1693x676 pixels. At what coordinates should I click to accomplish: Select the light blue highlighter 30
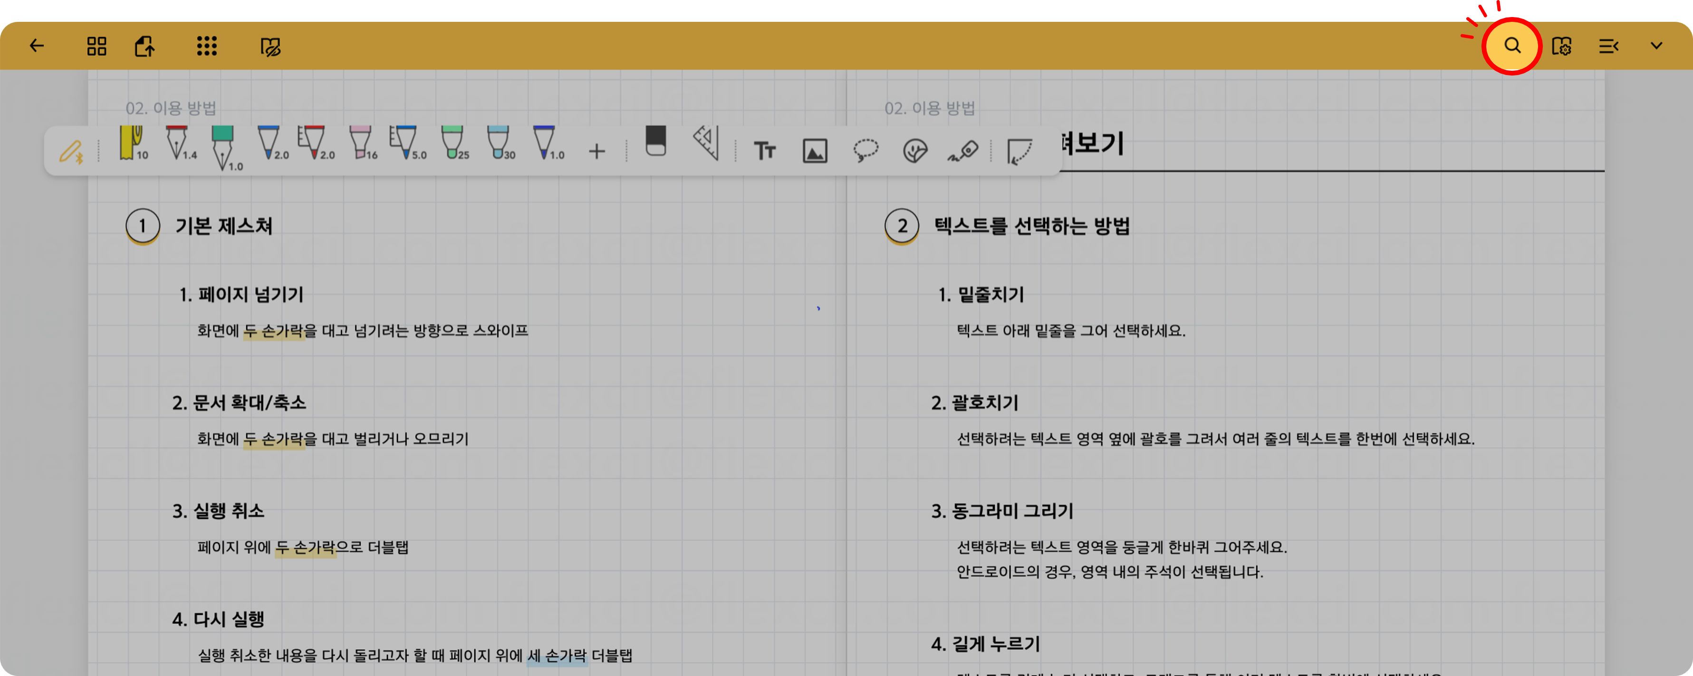[x=500, y=144]
